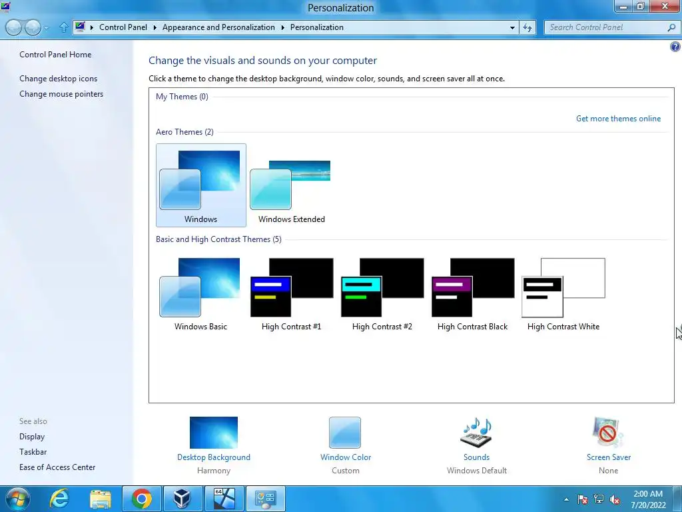Go to Control Panel Home
The width and height of the screenshot is (682, 512).
click(55, 55)
